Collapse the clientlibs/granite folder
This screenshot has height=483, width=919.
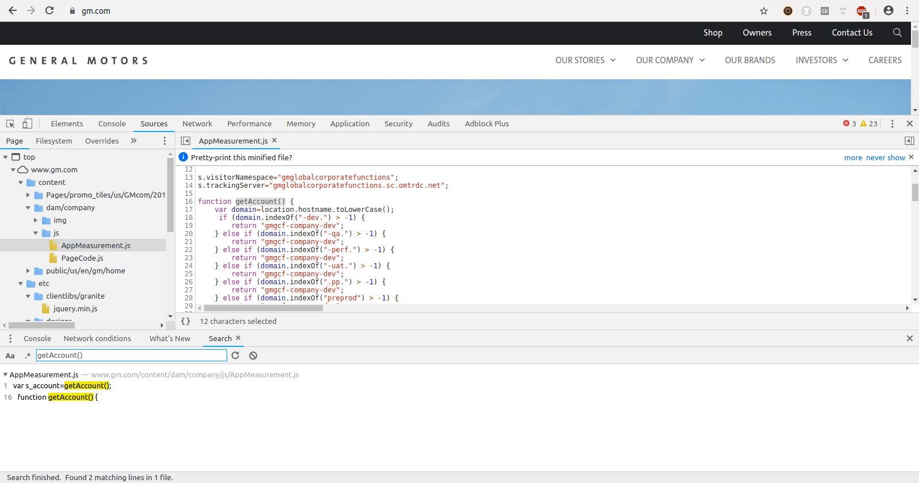pos(28,296)
